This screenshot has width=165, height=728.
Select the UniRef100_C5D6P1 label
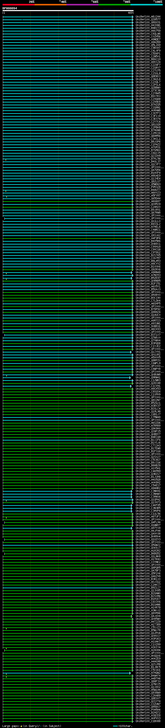(x=148, y=54)
